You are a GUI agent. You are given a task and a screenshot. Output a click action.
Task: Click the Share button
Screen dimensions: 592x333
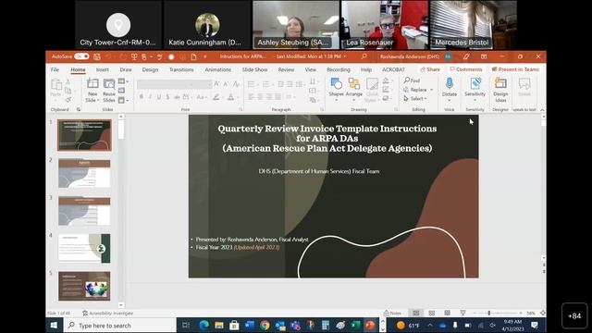click(x=430, y=69)
